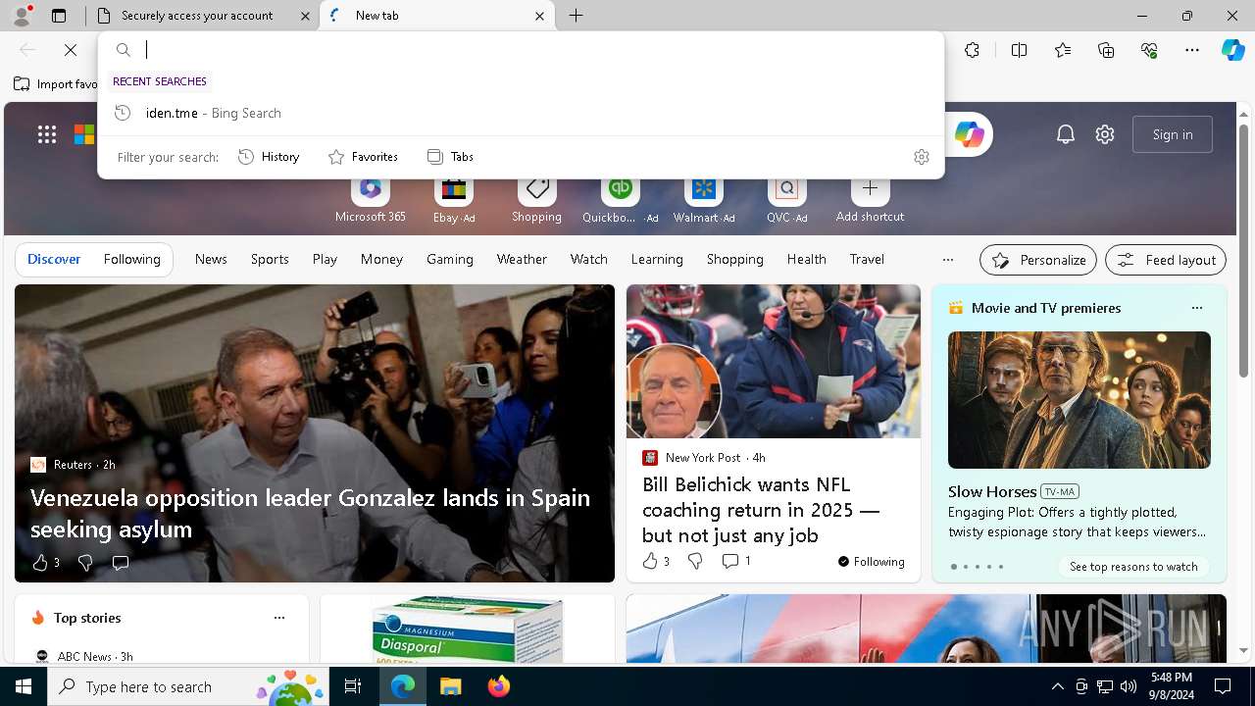Viewport: 1255px width, 706px height.
Task: Open Favorites star icon in toolbar
Action: 1063,50
